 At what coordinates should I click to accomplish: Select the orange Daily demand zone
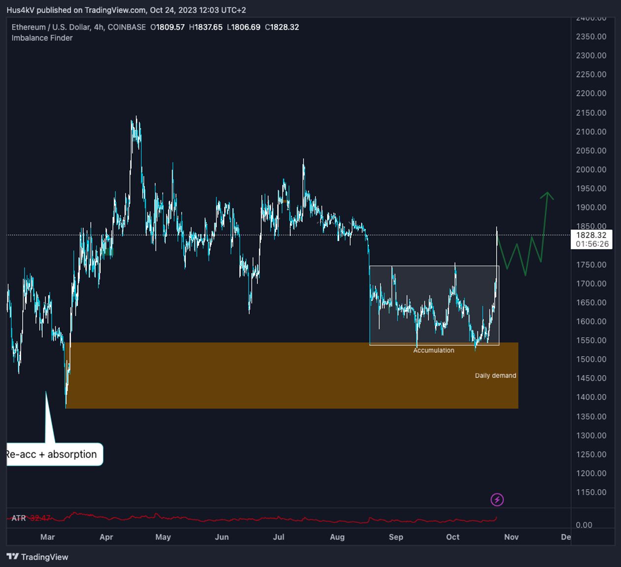coord(292,376)
